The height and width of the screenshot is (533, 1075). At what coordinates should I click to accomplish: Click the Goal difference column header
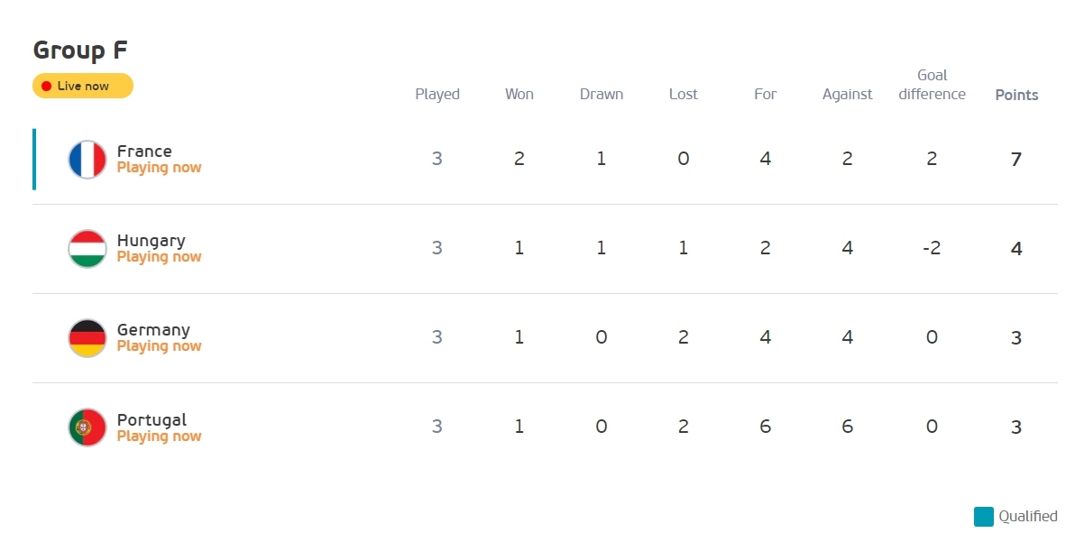coord(932,85)
